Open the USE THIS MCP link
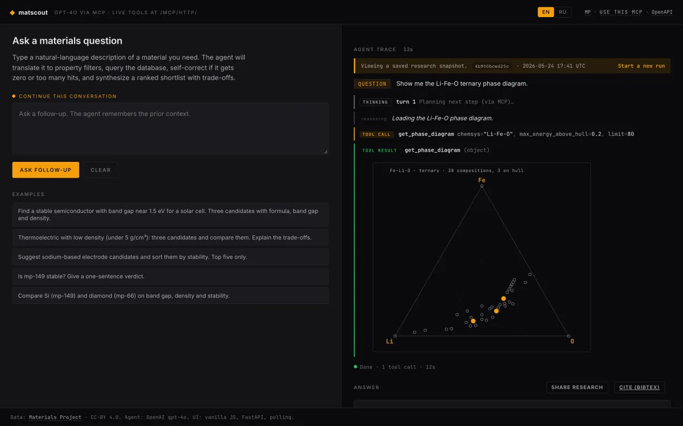This screenshot has height=426, width=683. point(622,12)
